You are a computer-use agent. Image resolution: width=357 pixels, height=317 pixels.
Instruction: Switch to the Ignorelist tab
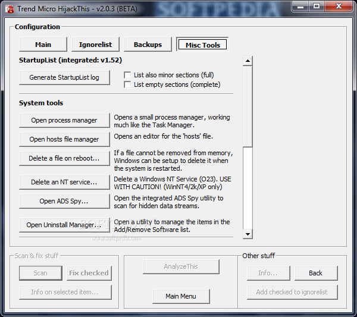(x=95, y=45)
